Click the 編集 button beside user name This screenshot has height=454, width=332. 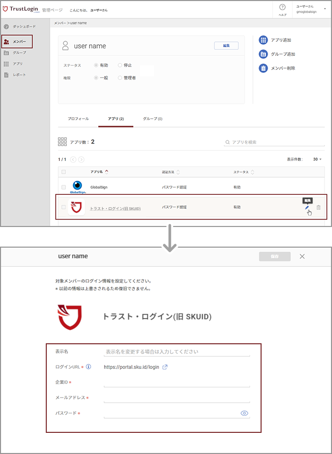point(226,46)
